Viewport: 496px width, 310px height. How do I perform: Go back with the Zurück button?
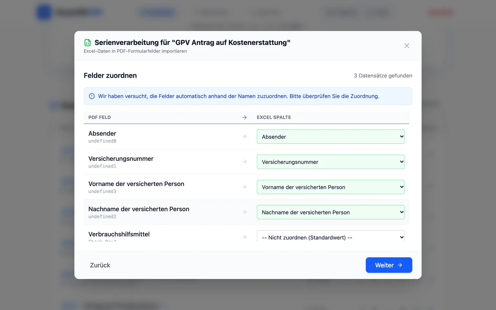pos(100,265)
